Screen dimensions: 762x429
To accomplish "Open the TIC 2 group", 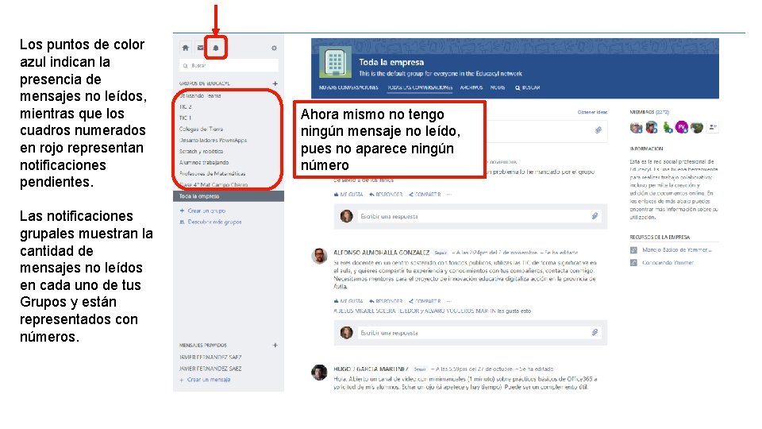I will point(185,106).
